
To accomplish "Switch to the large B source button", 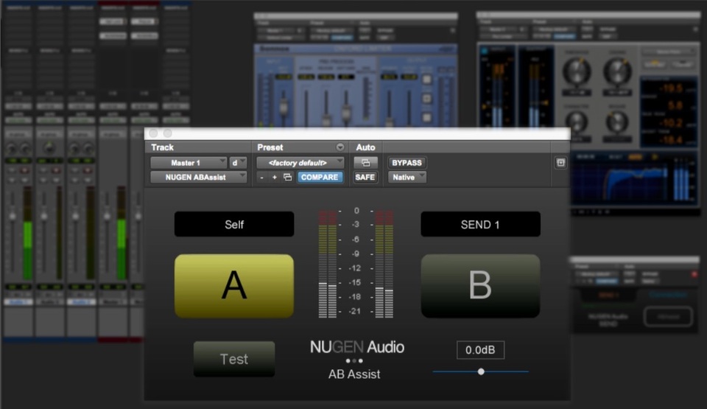I will (480, 286).
